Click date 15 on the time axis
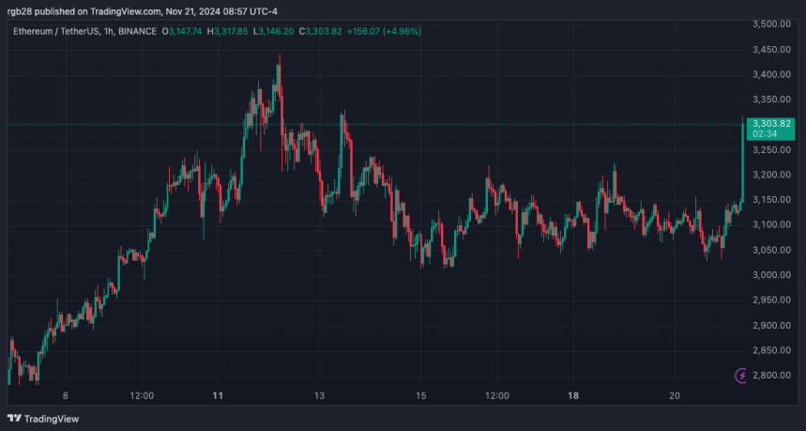This screenshot has height=431, width=806. [421, 396]
